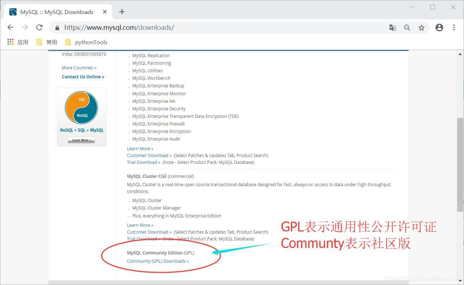Click the vertical scrollbar thumb
The image size is (464, 285).
point(460,164)
